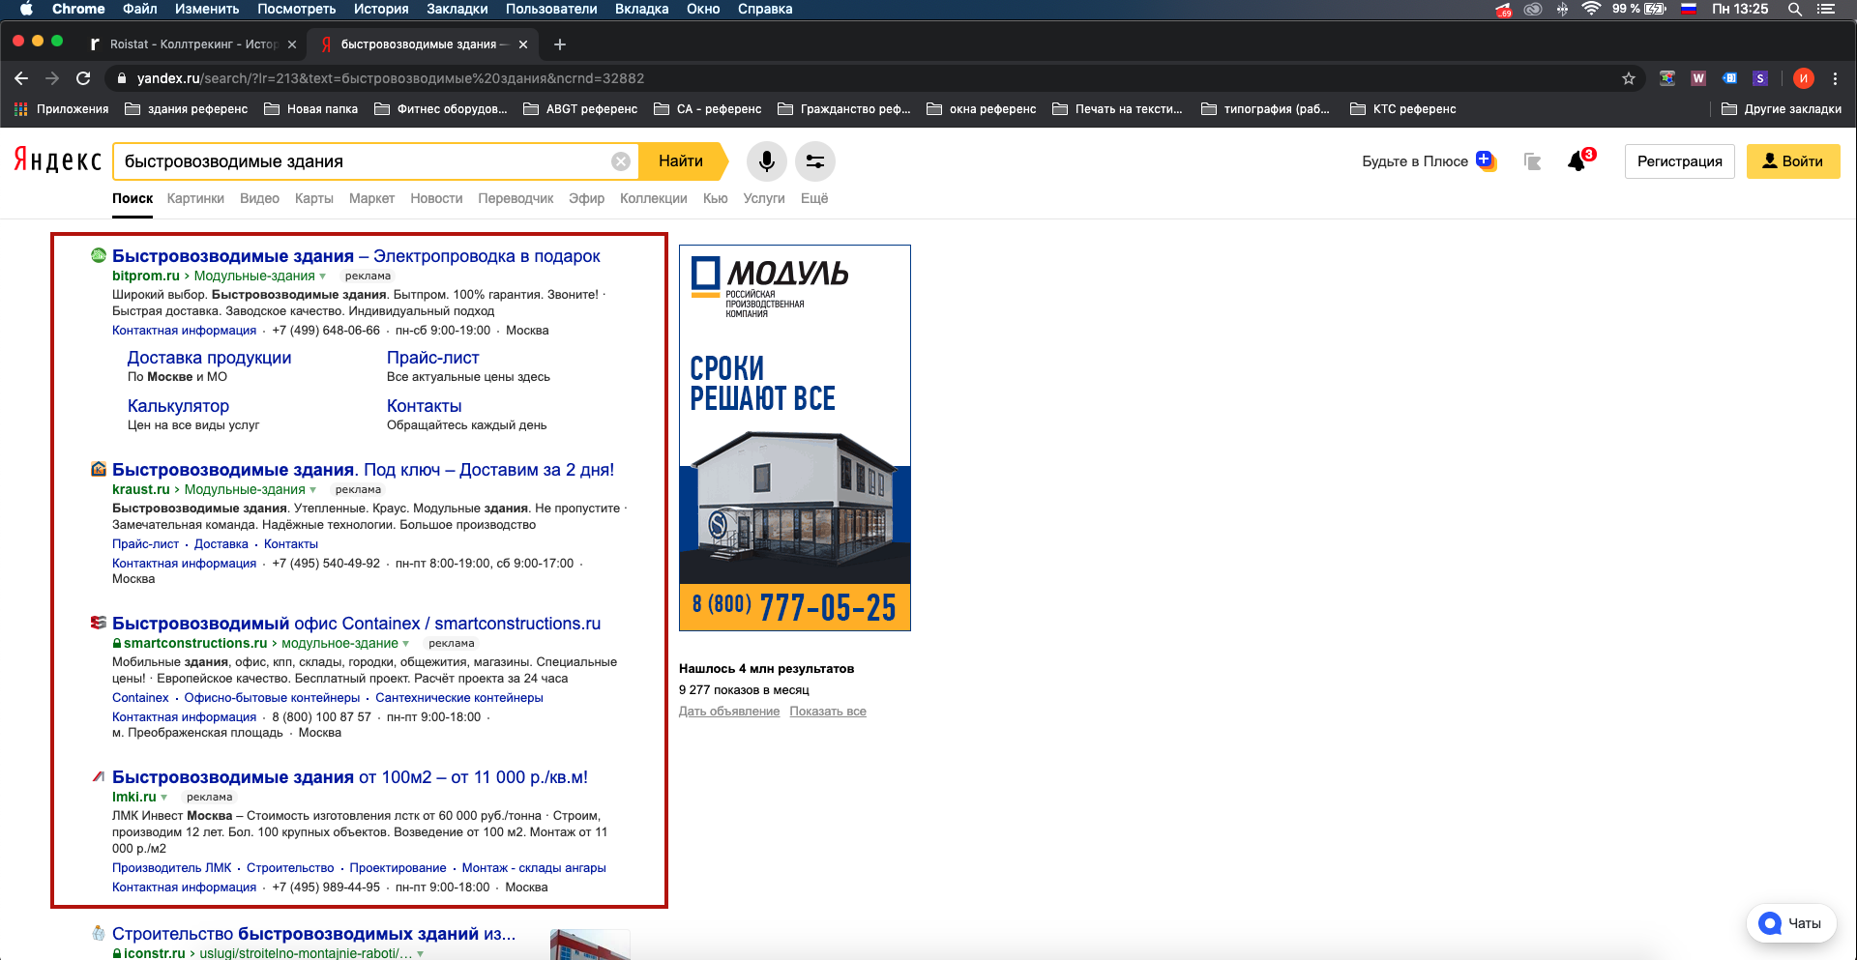Image resolution: width=1857 pixels, height=960 pixels.
Task: Open Офисно-бытовые контейнеры link
Action: coord(272,698)
